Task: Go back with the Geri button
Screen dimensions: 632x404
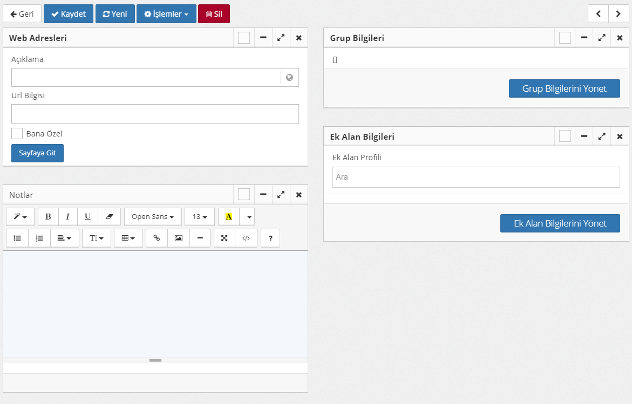Action: point(22,14)
